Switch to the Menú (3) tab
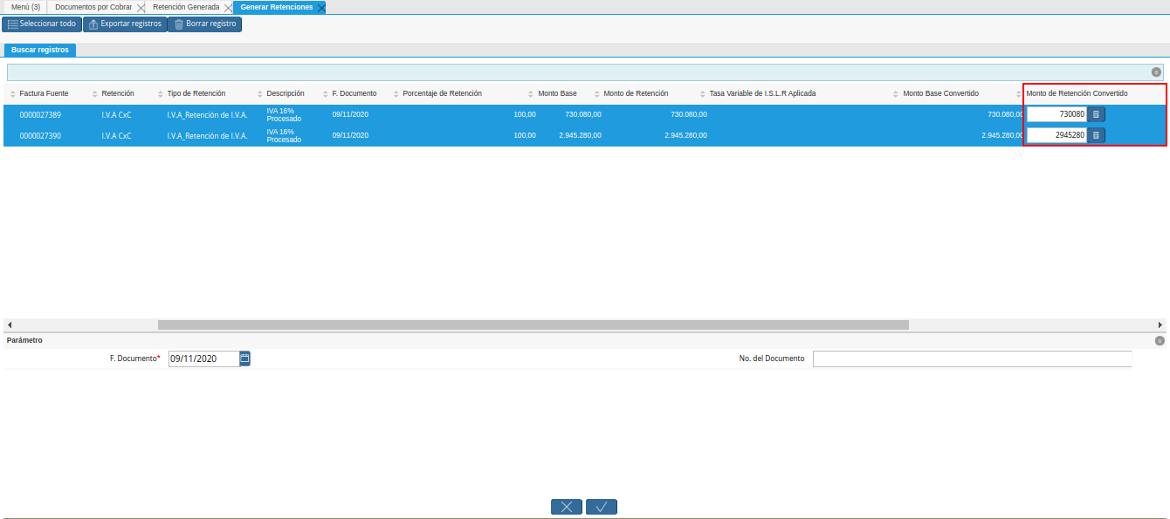 click(25, 7)
